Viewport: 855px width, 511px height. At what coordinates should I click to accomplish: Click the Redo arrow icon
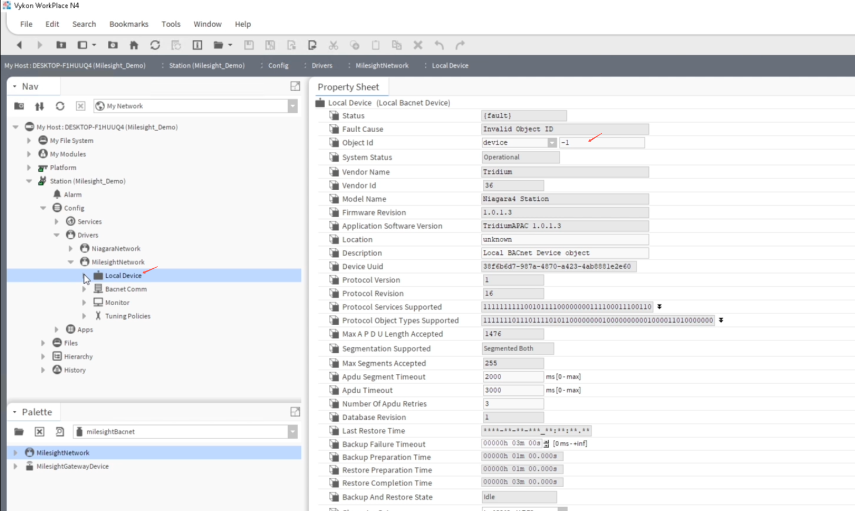click(460, 45)
